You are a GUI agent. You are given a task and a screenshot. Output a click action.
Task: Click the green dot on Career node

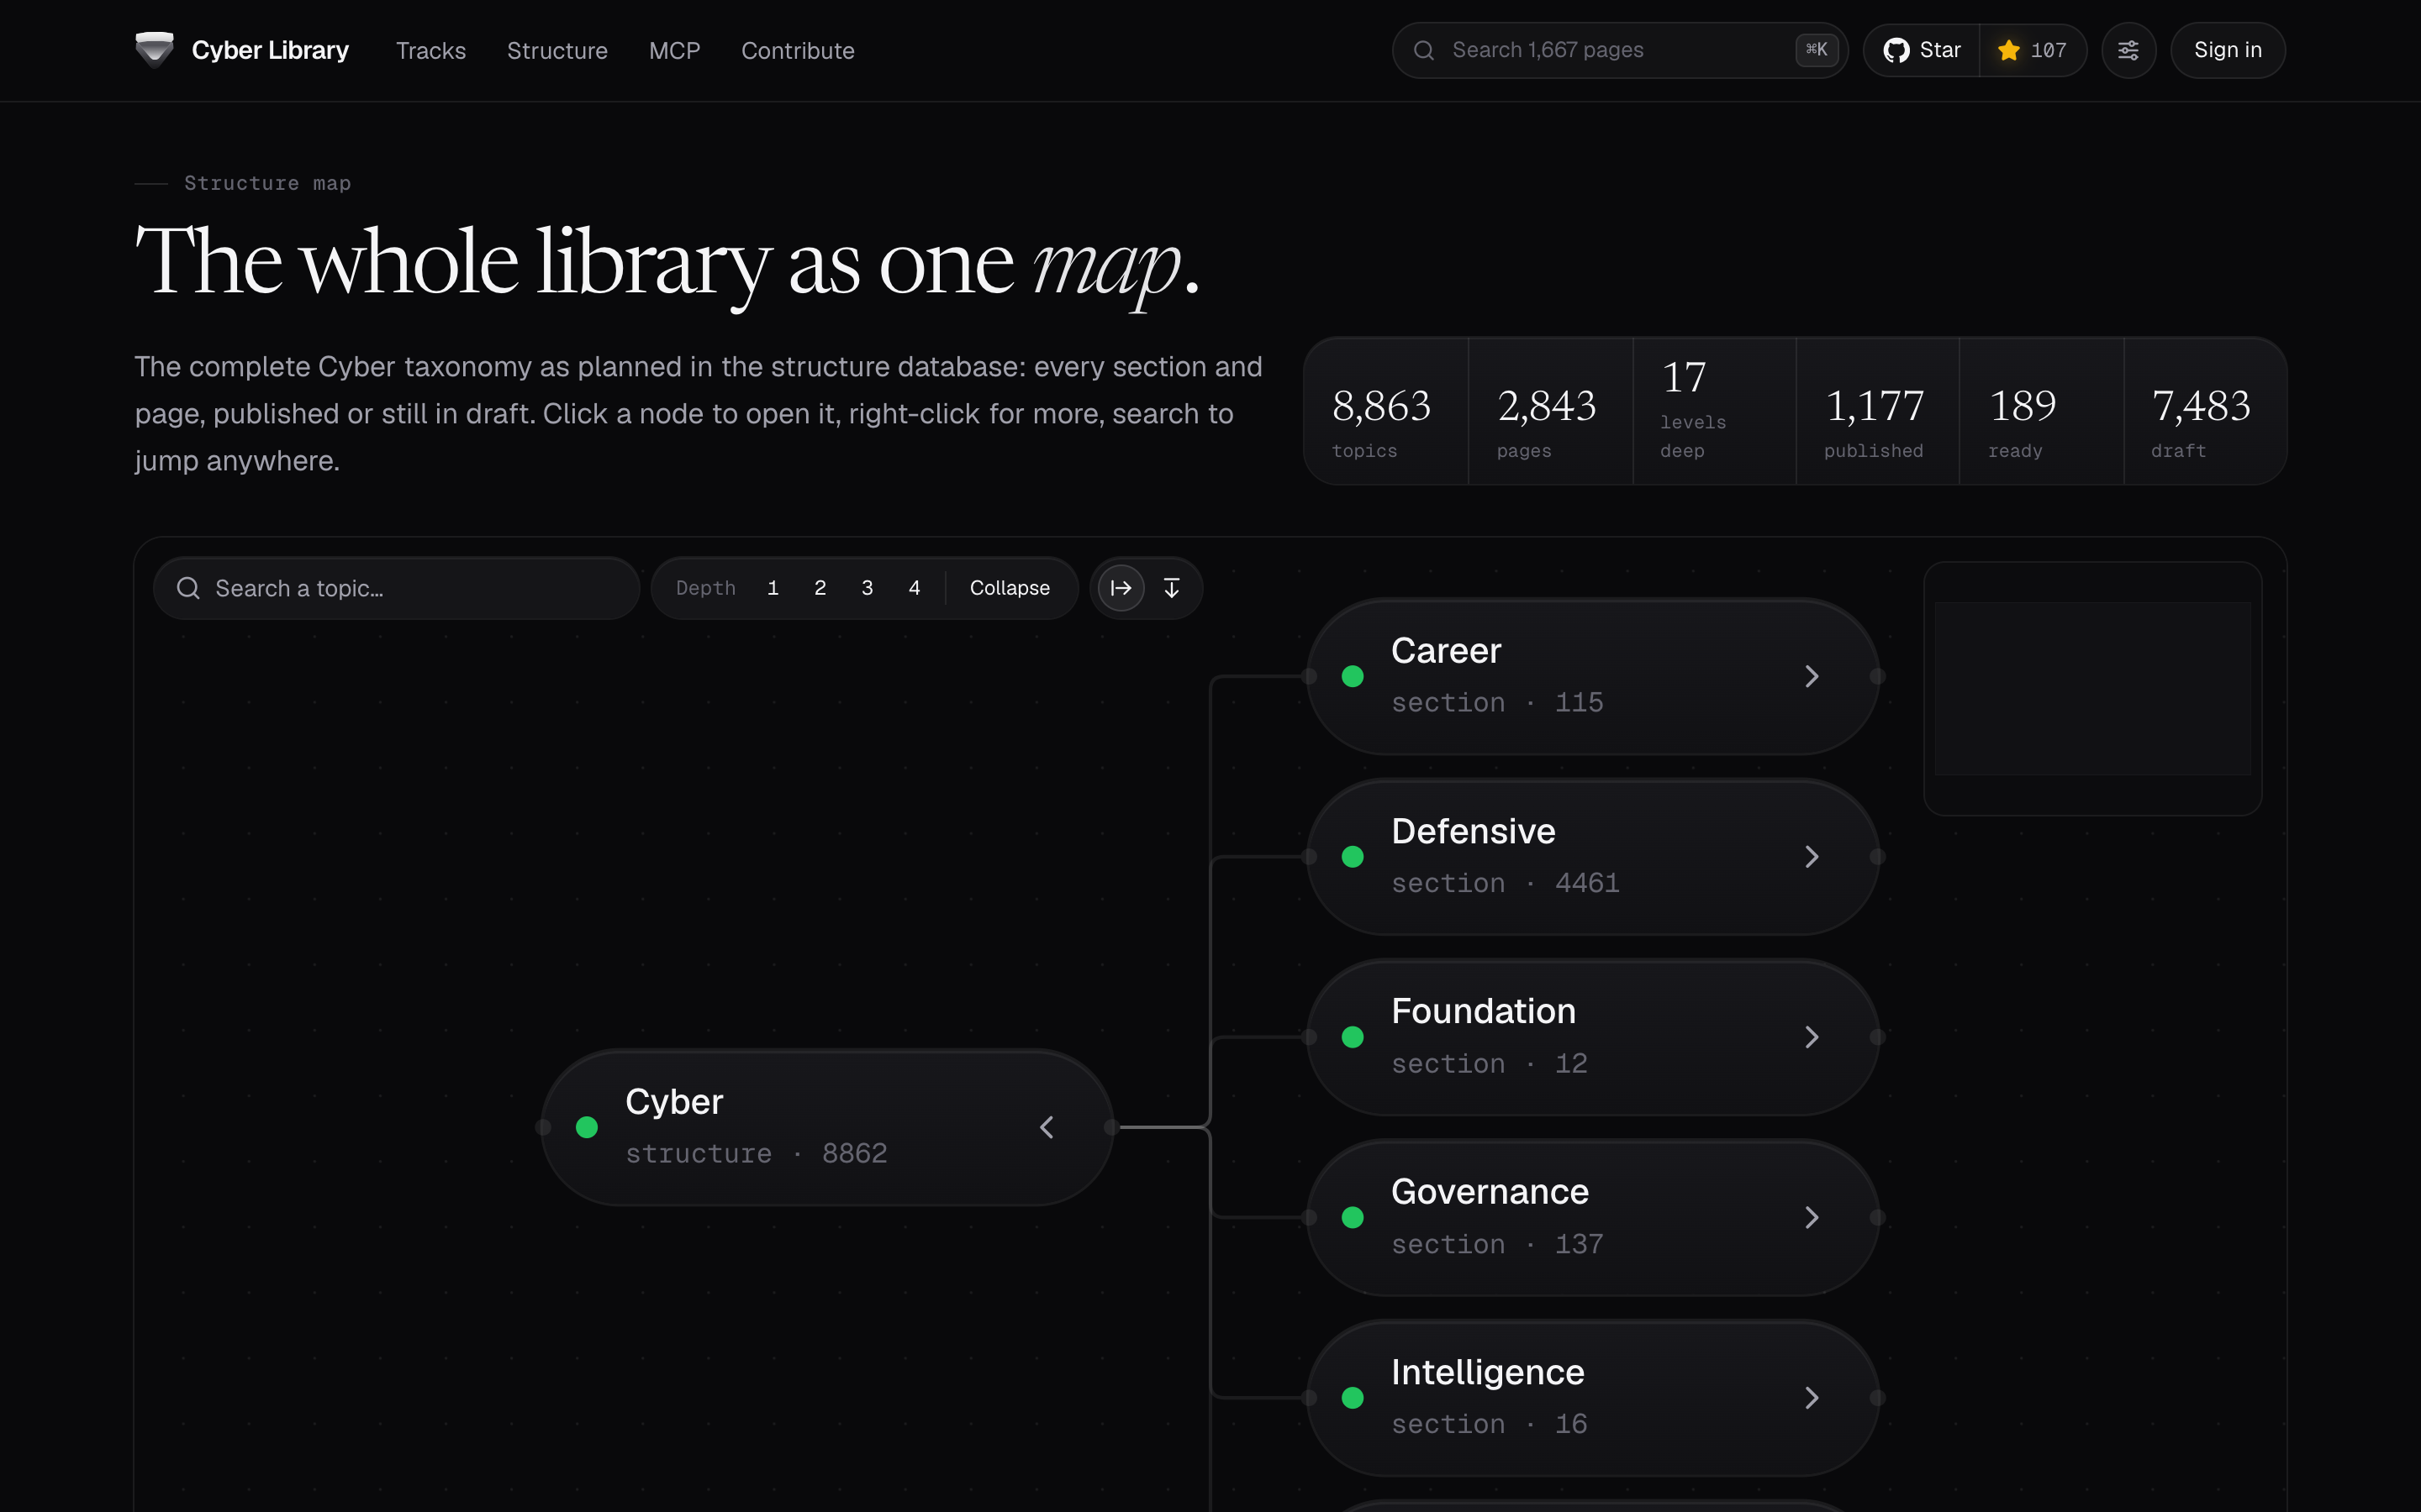1353,677
